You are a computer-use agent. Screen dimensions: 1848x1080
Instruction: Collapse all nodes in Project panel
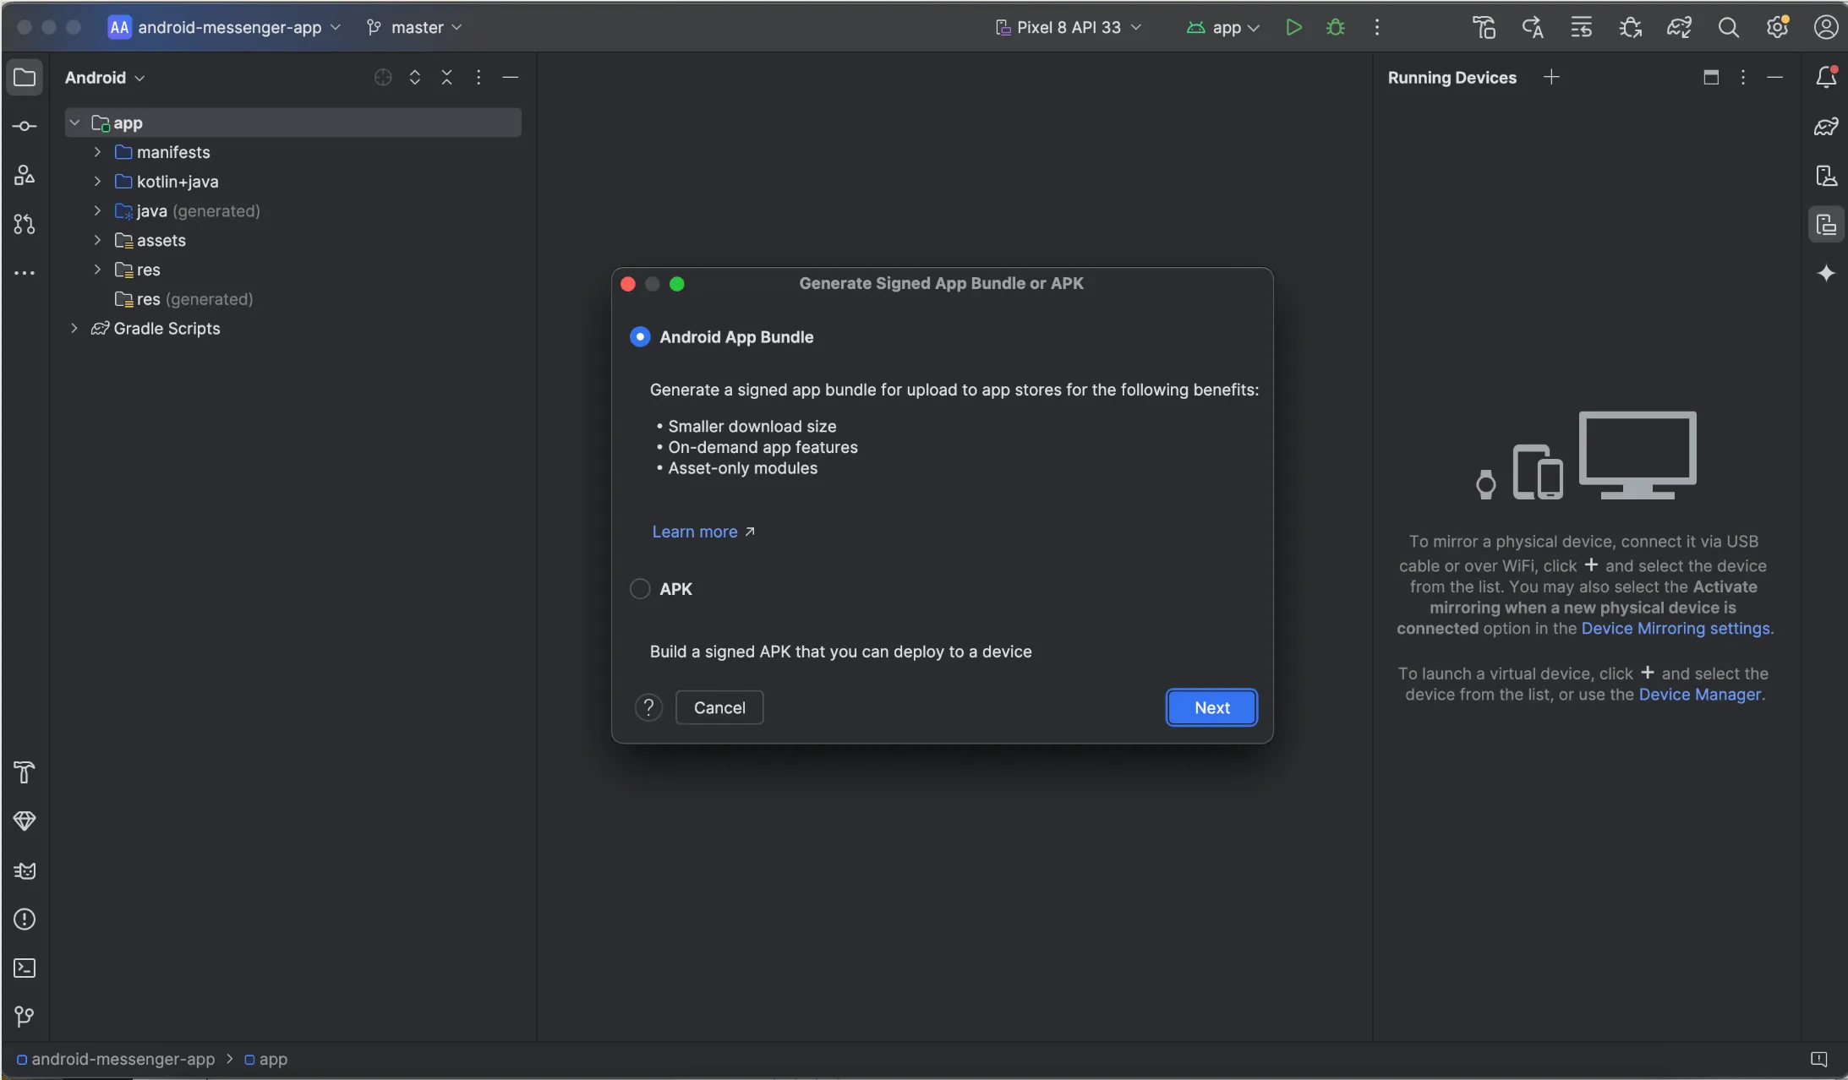447,77
